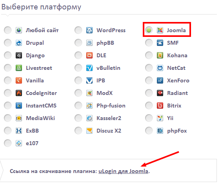Viewport: 222px width, 184px height.
Task: Pick the NetCat radio button
Action: (149, 68)
